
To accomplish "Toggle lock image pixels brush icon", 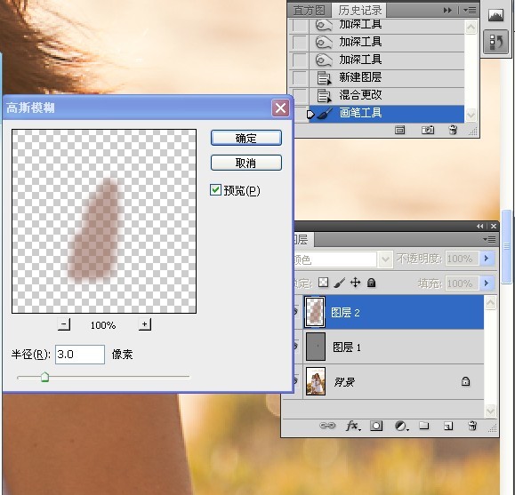I will [340, 283].
